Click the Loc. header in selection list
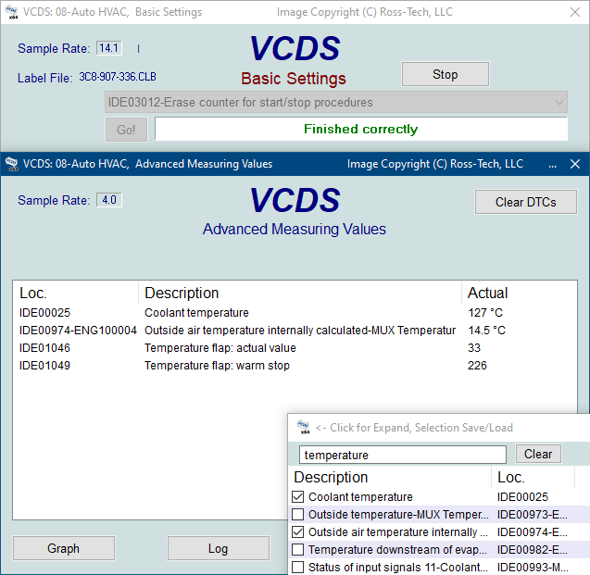 (x=510, y=477)
